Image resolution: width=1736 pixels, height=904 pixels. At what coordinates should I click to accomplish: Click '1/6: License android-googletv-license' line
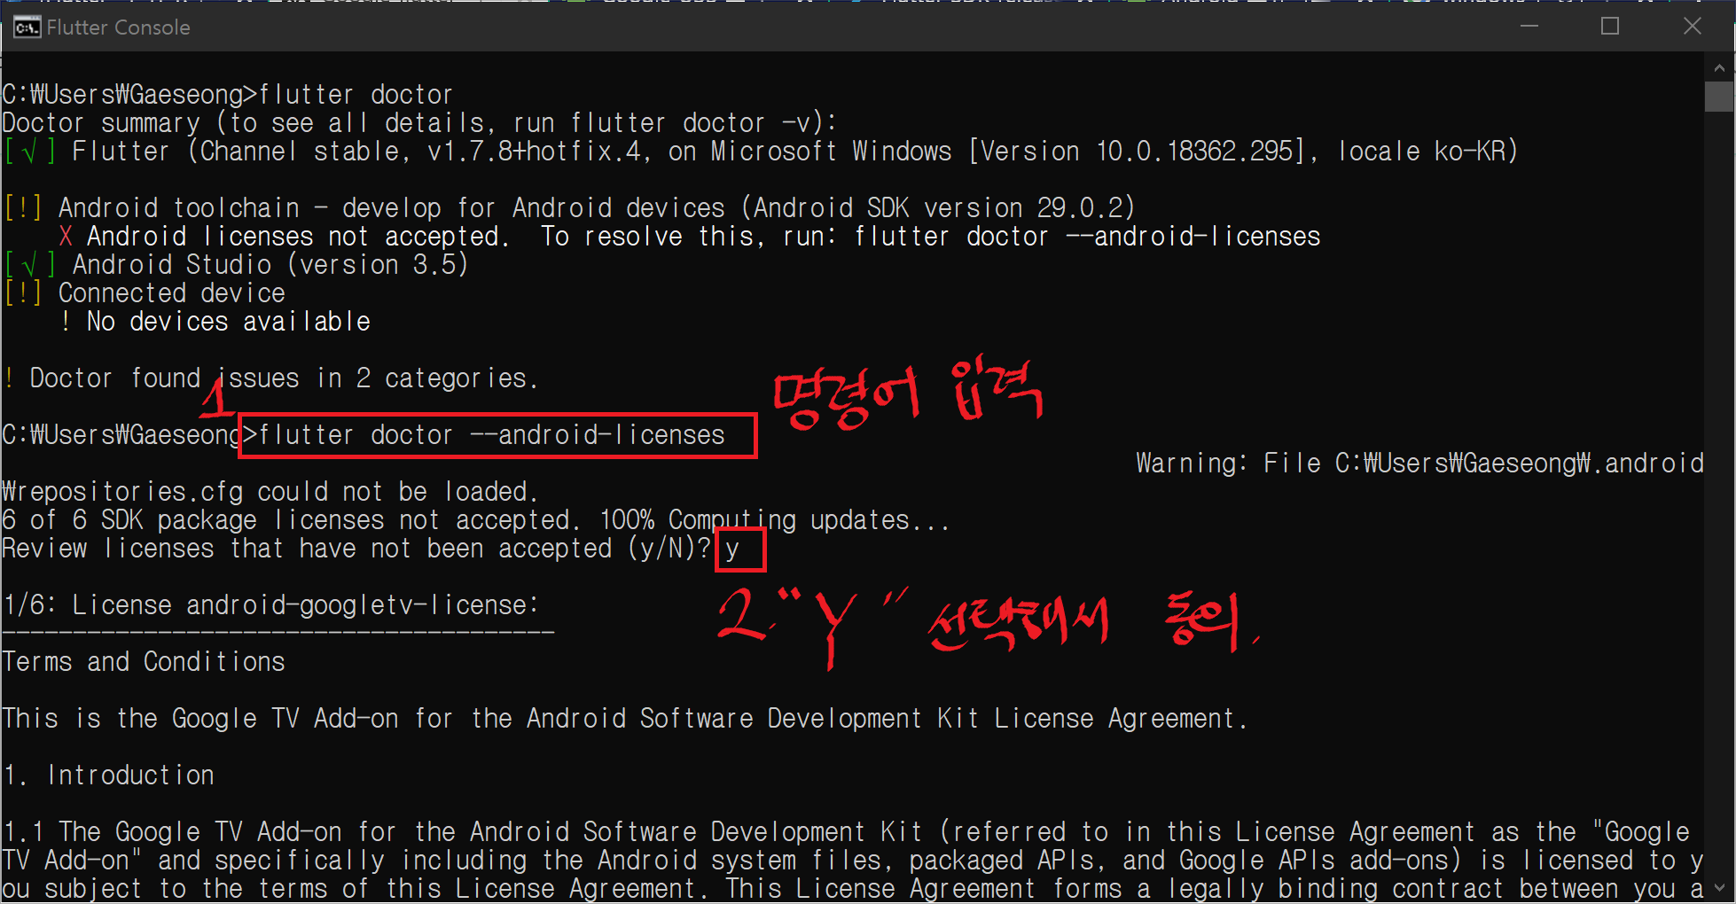coord(270,605)
